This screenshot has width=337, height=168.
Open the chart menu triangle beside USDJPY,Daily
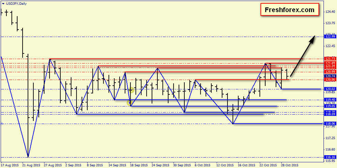pyautogui.click(x=3, y=3)
